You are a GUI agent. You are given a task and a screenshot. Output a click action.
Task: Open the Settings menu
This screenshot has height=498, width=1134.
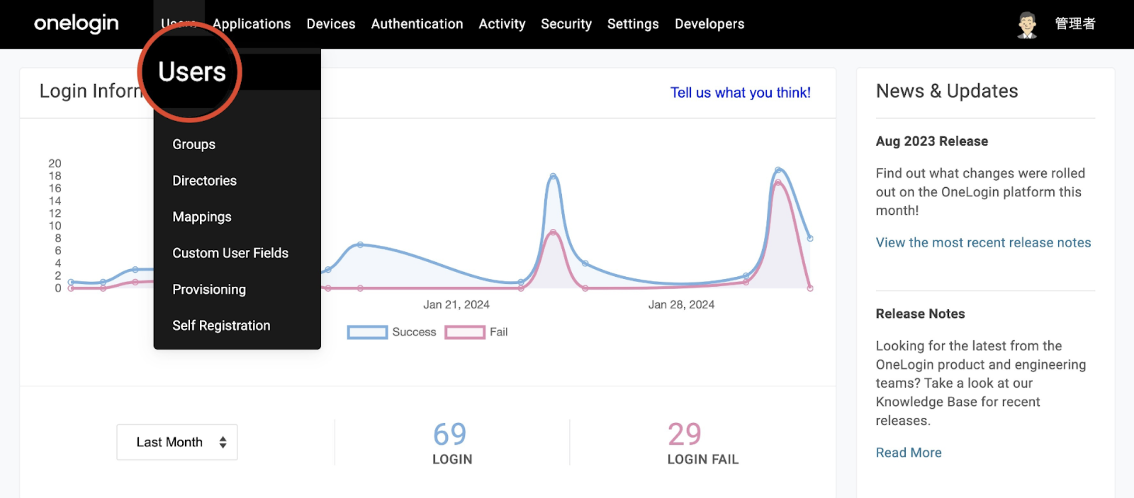click(x=633, y=24)
